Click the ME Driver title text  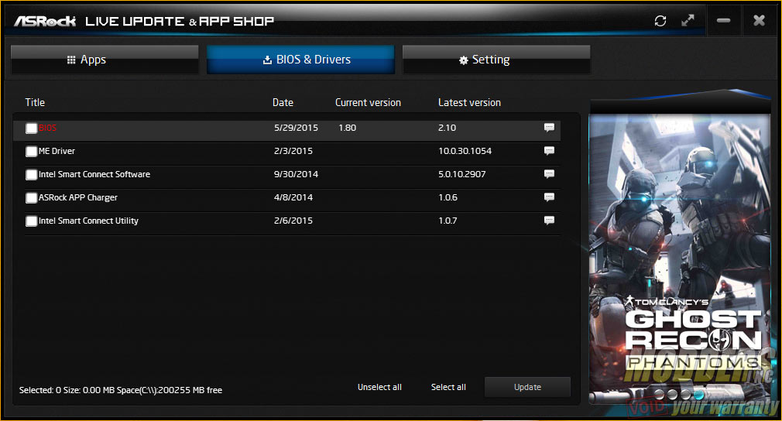pyautogui.click(x=57, y=151)
